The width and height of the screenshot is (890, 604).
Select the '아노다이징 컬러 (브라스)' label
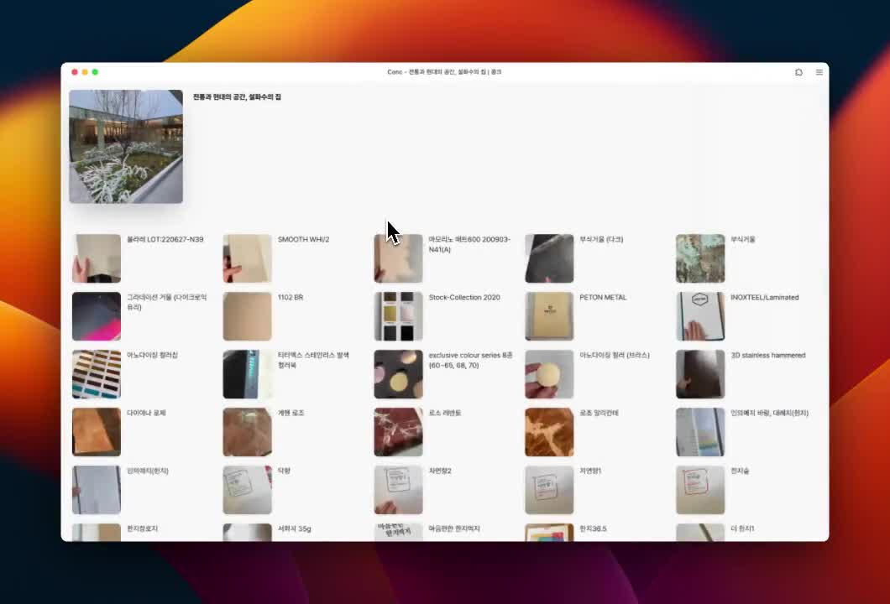point(614,355)
